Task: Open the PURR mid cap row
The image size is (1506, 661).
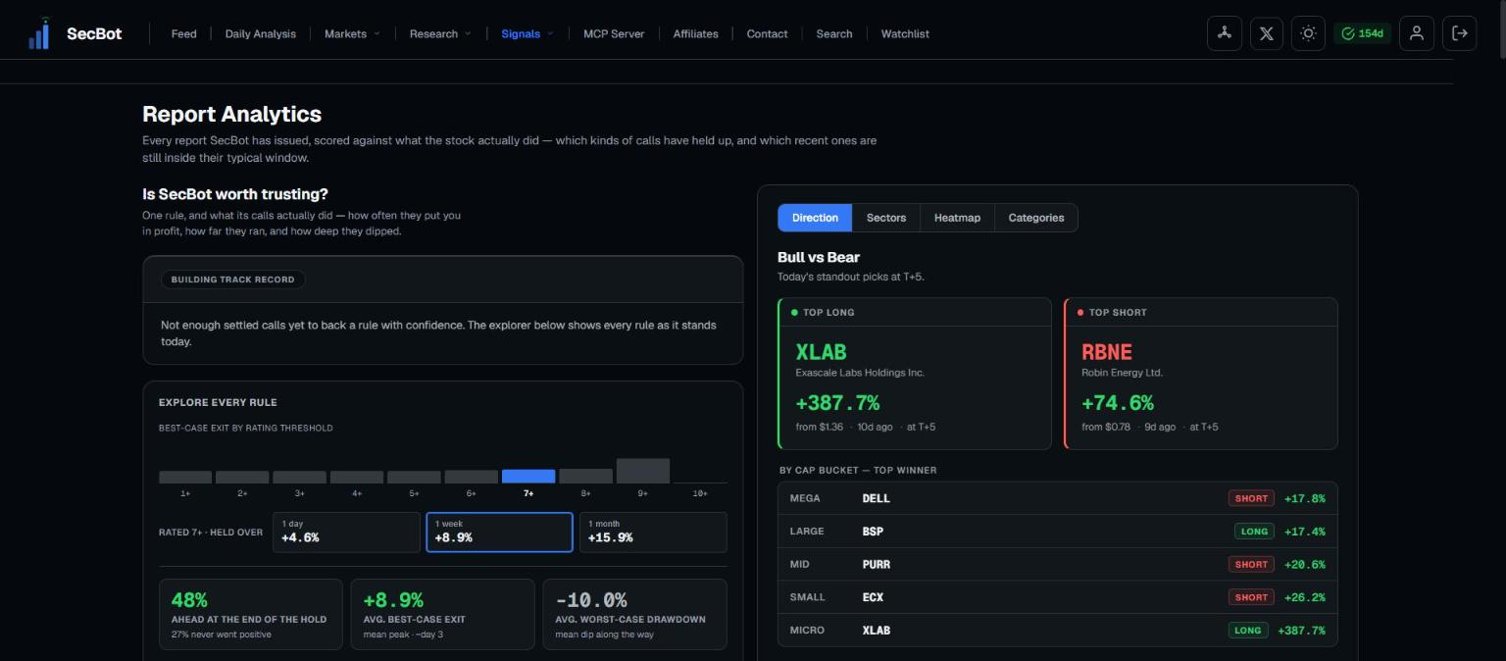Action: point(1058,564)
